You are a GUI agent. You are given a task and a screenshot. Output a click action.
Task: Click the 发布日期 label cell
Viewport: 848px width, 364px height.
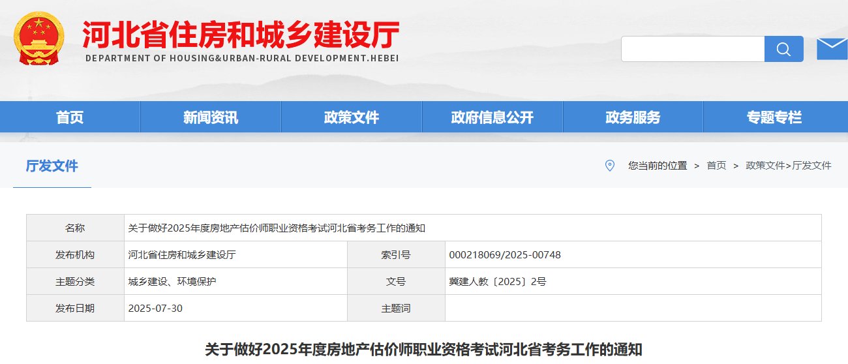pyautogui.click(x=75, y=308)
